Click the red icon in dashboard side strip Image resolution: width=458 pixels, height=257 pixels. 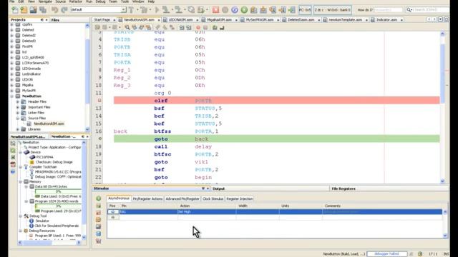click(x=13, y=164)
